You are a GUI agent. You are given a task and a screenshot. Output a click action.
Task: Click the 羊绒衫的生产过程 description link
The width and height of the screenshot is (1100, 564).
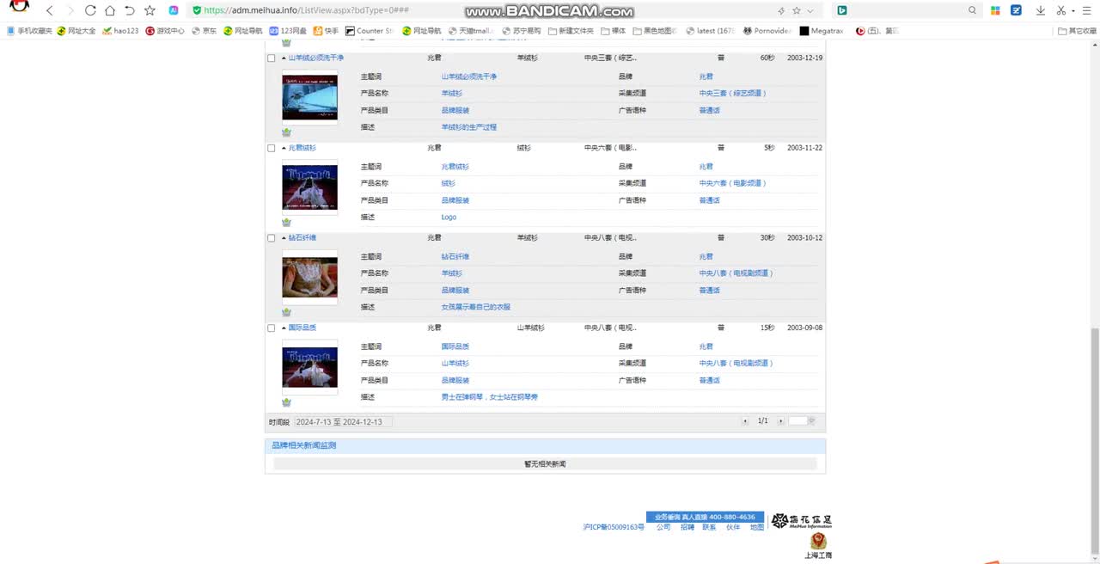coord(468,127)
